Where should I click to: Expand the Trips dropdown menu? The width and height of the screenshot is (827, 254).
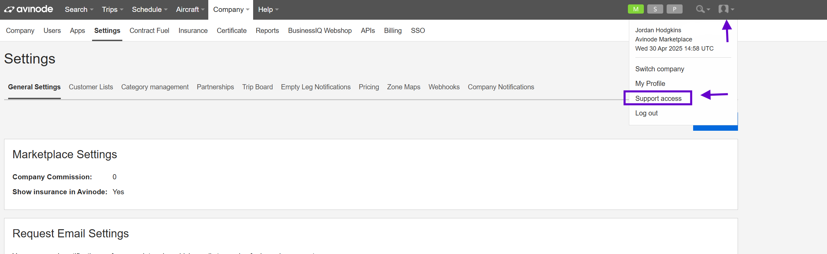(112, 10)
